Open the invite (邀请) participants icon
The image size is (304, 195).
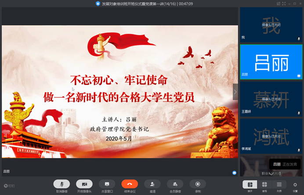point(152,184)
